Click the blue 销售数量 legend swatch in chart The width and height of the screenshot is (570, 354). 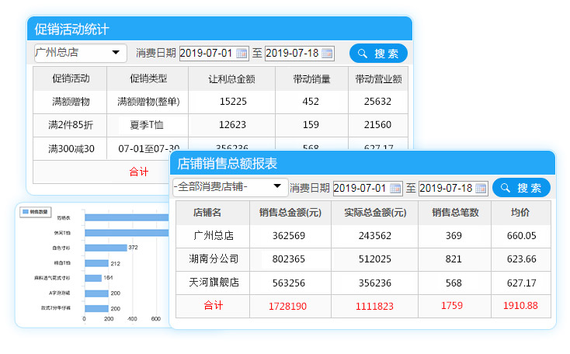pos(26,211)
